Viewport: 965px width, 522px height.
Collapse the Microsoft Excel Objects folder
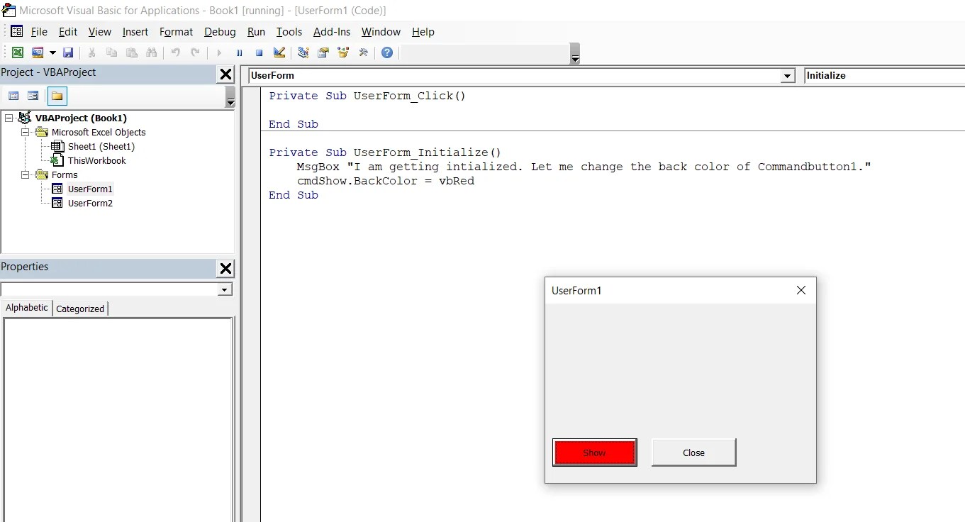[x=25, y=132]
